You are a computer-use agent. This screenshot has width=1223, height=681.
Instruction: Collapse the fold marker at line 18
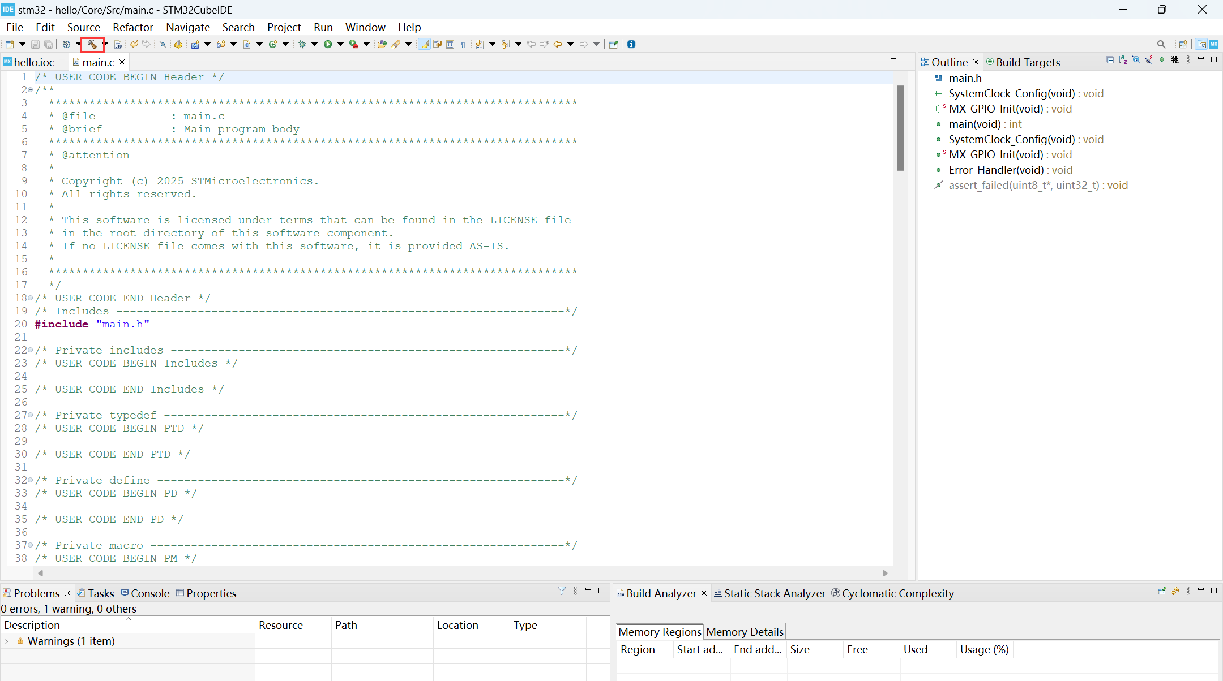point(31,298)
